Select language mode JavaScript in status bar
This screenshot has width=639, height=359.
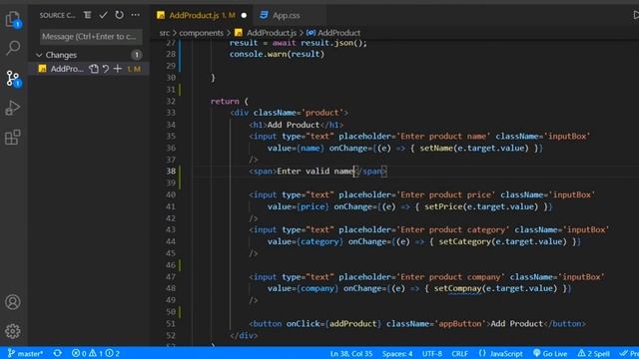click(506, 353)
